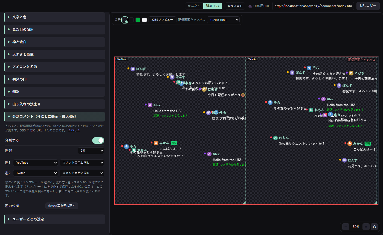Screen dimensions: 383x235
Task: Select the transparent checkered background swatch
Action: tap(125, 20)
